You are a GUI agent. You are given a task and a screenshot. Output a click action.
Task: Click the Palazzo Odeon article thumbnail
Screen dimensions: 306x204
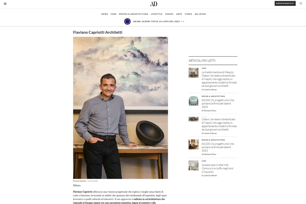click(193, 72)
